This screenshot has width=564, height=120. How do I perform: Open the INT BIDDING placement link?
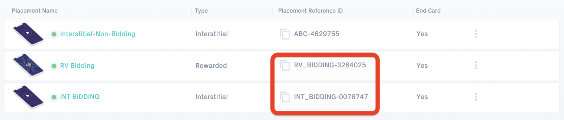80,97
